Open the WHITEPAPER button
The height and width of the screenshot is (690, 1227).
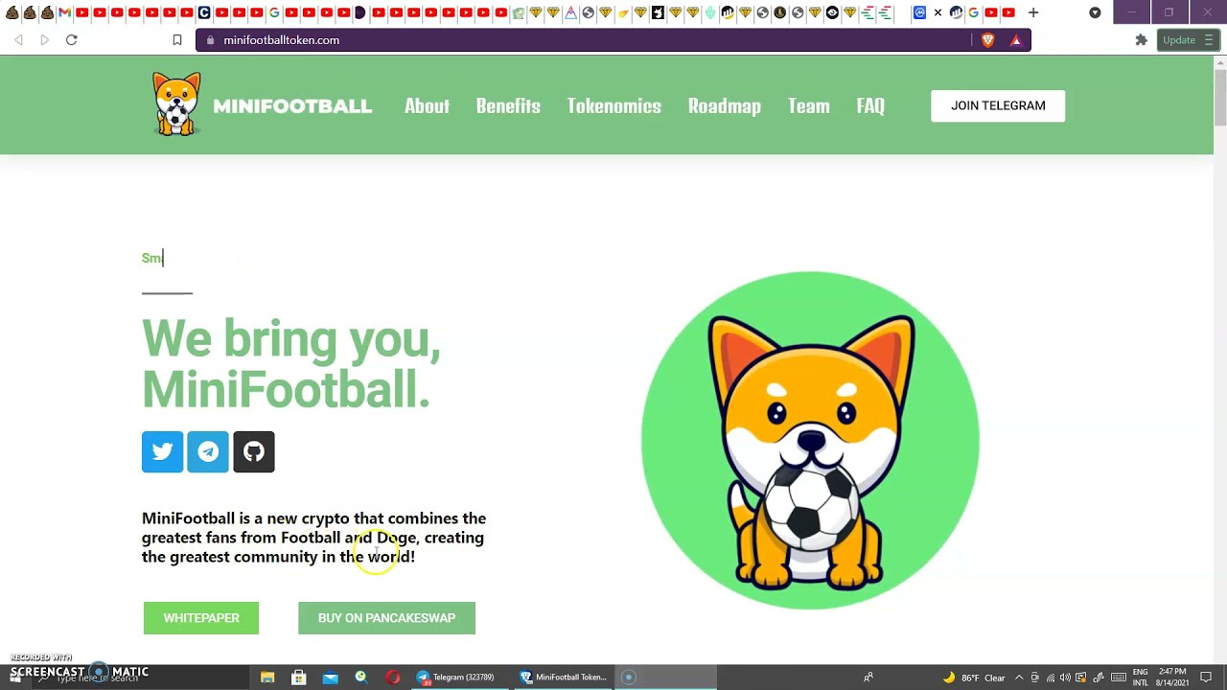click(201, 618)
